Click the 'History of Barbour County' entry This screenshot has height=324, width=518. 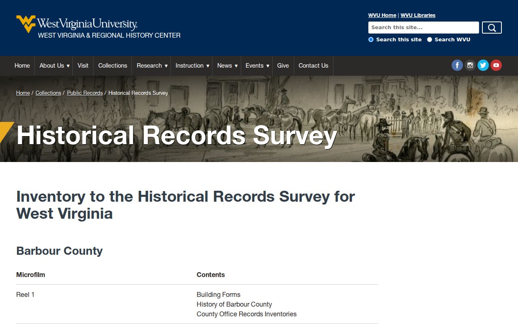coord(234,304)
